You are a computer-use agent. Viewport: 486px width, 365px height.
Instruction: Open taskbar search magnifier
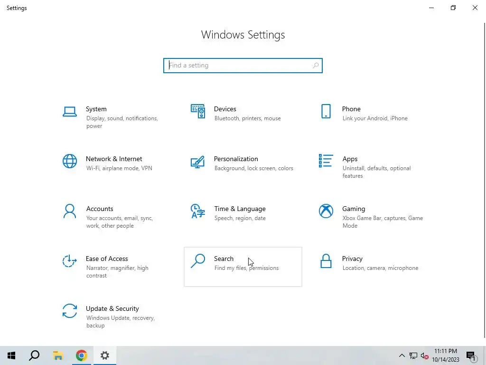point(34,355)
